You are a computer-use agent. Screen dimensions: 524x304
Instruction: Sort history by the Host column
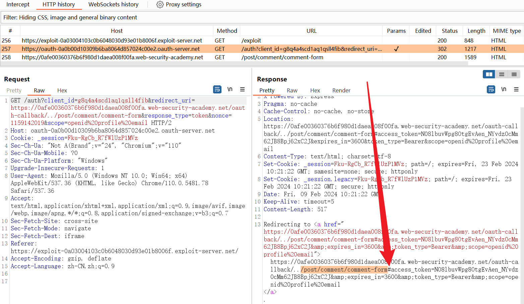pos(117,31)
